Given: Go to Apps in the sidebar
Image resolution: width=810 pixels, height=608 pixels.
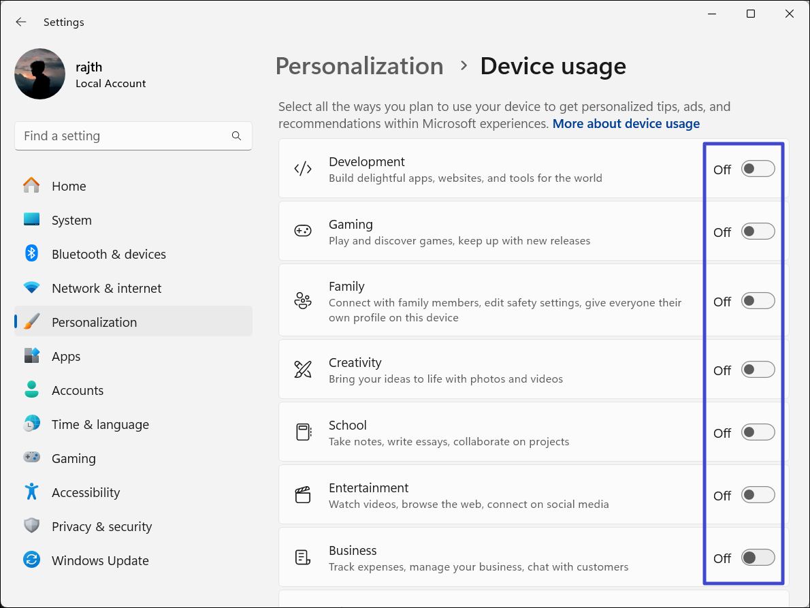Looking at the screenshot, I should click(66, 356).
